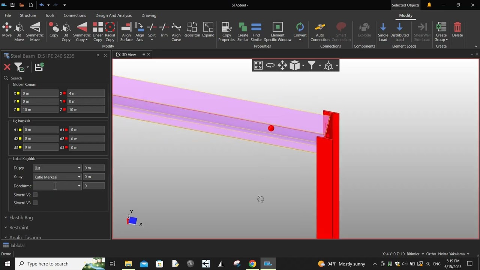Add a Single Load
Image resolution: width=480 pixels, height=270 pixels.
[383, 32]
